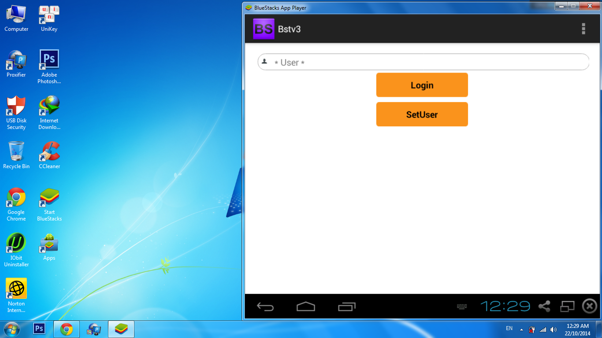Open the Android recent apps view
602x338 pixels.
pos(347,307)
